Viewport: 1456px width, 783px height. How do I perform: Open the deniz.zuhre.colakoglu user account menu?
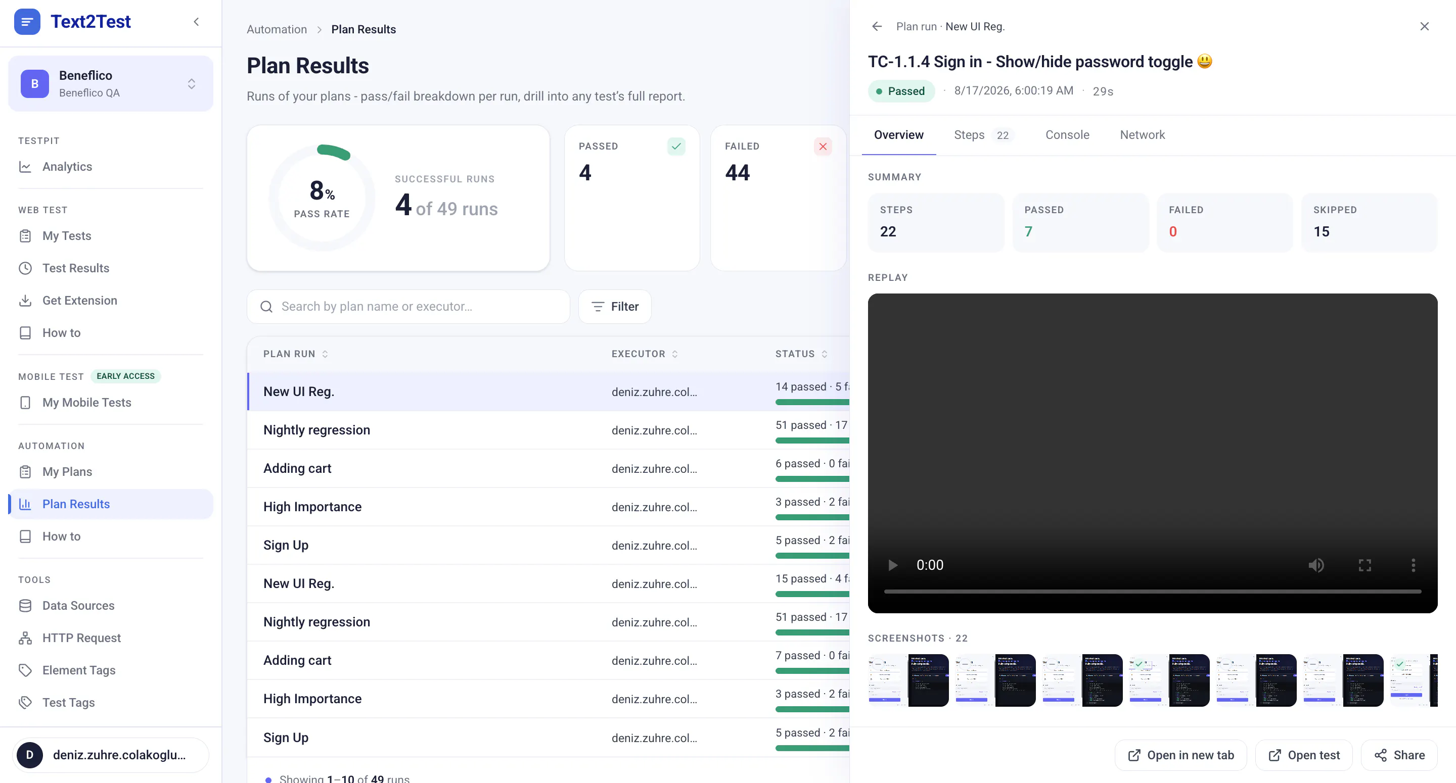tap(111, 755)
